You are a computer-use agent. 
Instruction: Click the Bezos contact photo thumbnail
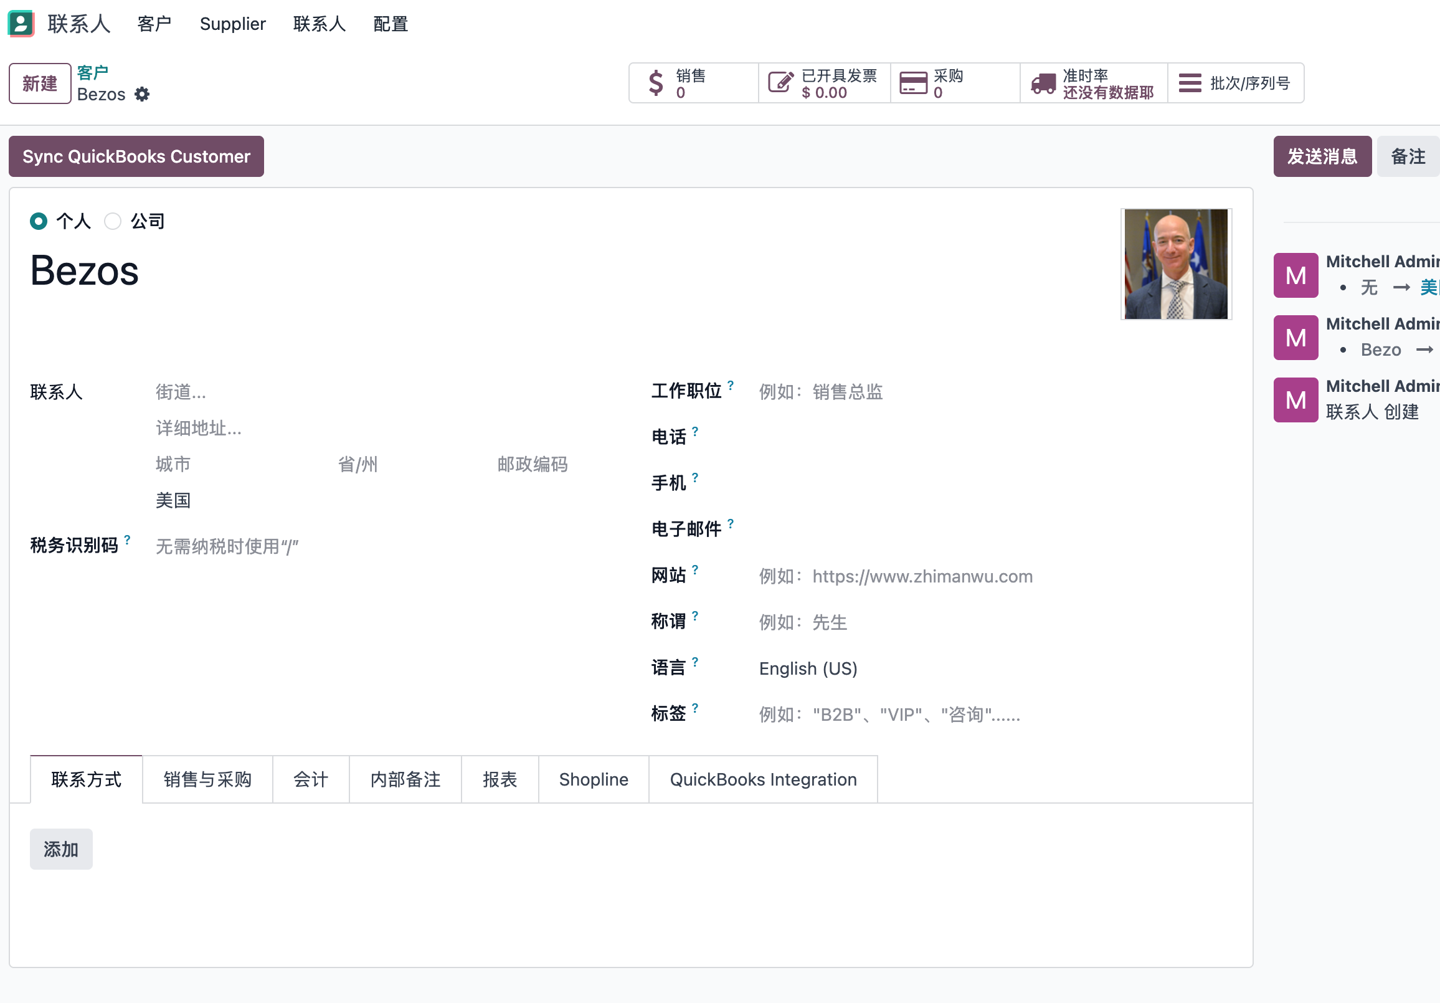tap(1176, 264)
